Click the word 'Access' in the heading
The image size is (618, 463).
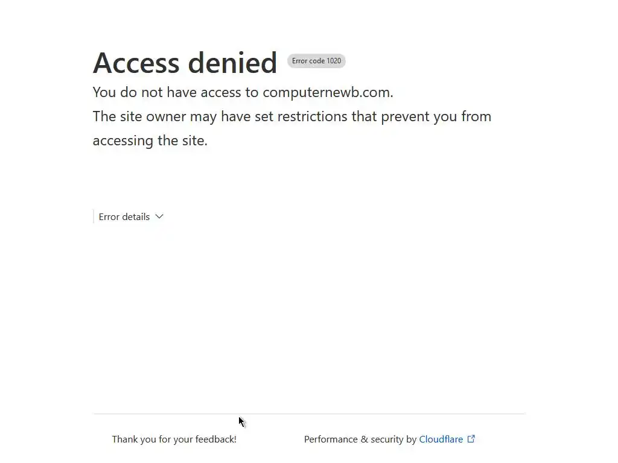tap(136, 63)
